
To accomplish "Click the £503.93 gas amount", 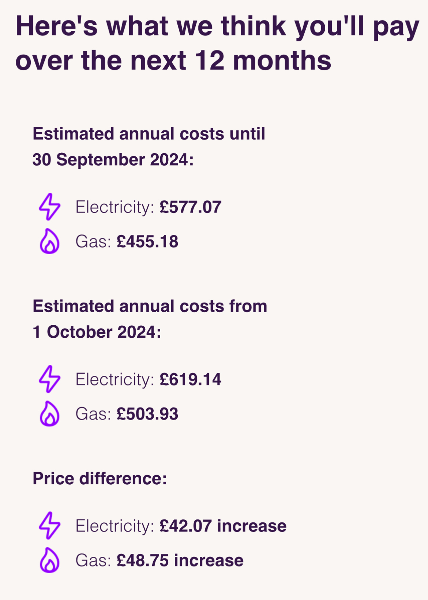I will tap(147, 414).
